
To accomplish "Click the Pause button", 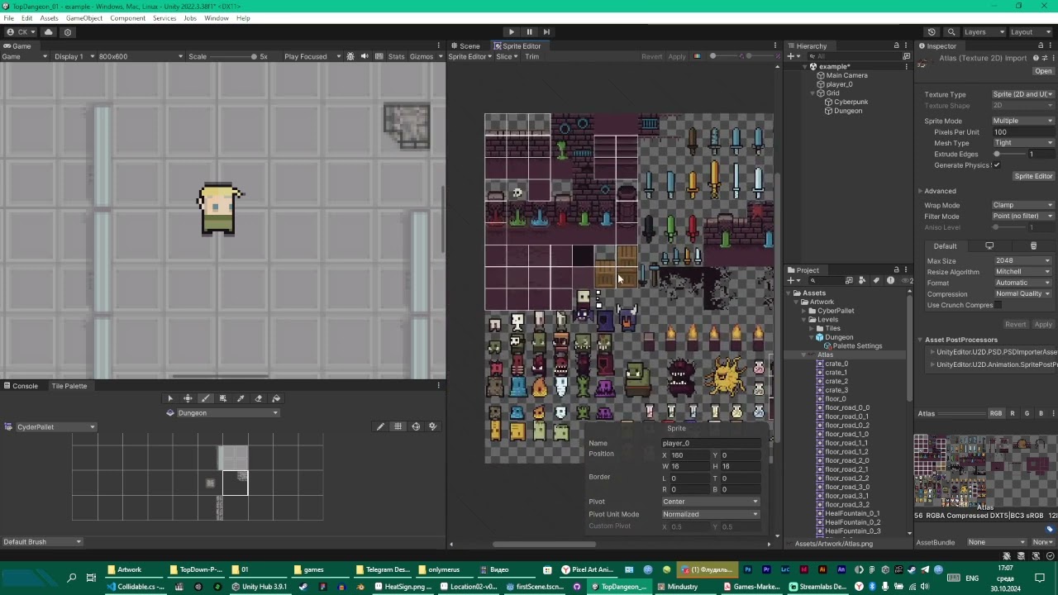I will pyautogui.click(x=529, y=32).
